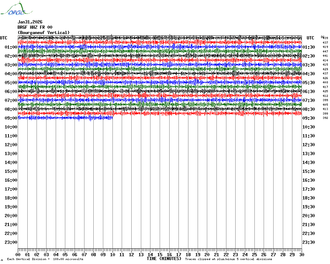Click minute tick label 10
Viewport: 330px width, 264px height.
click(112, 255)
